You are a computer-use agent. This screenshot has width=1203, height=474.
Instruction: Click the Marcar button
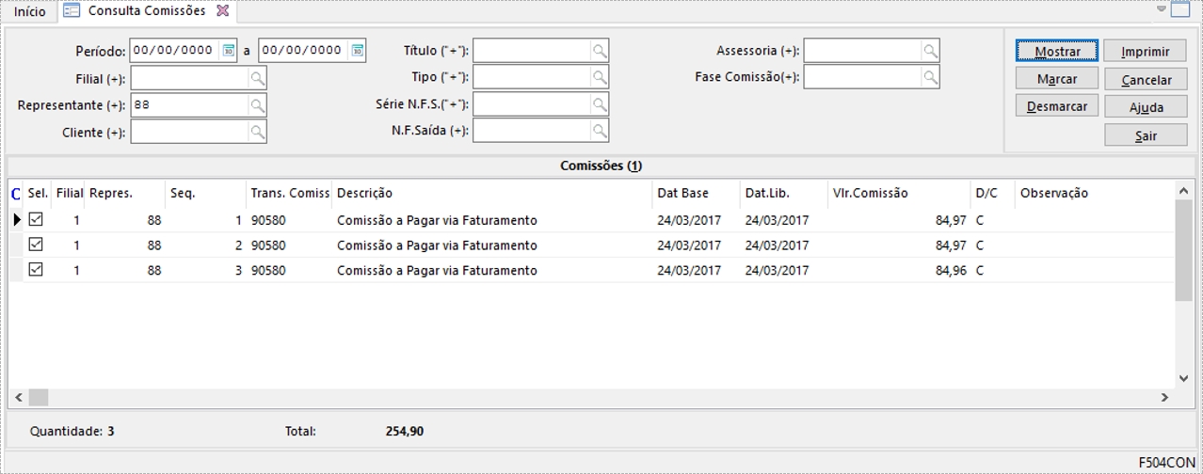[x=1057, y=79]
